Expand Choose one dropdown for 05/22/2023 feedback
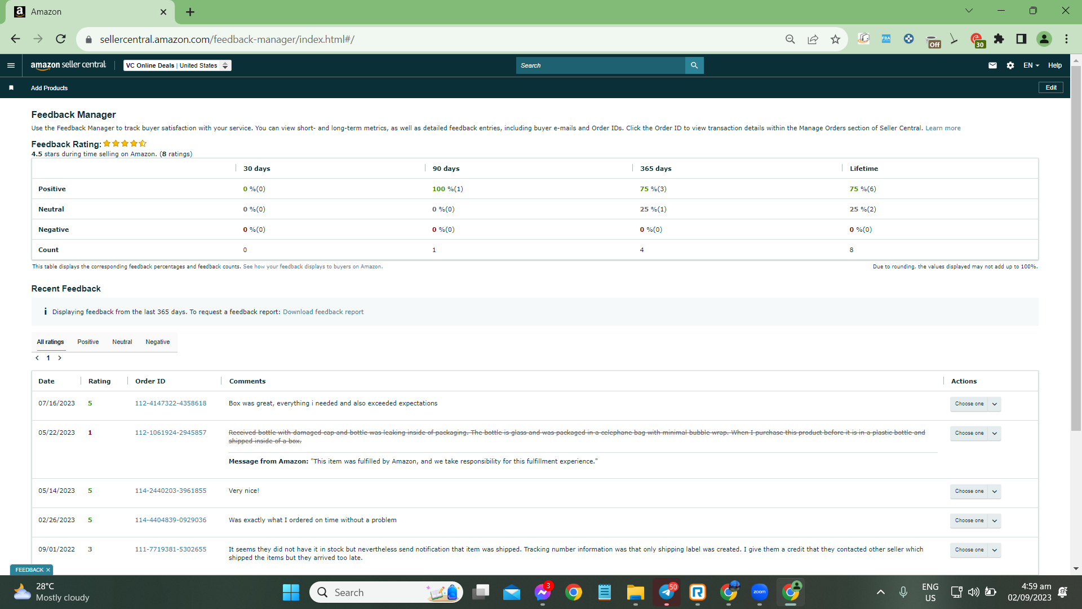The width and height of the screenshot is (1082, 609). [975, 433]
